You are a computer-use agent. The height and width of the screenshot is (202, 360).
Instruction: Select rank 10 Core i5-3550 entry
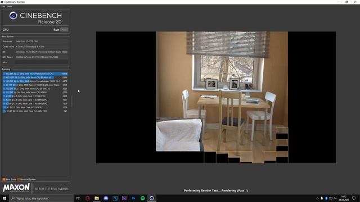[x=35, y=107]
